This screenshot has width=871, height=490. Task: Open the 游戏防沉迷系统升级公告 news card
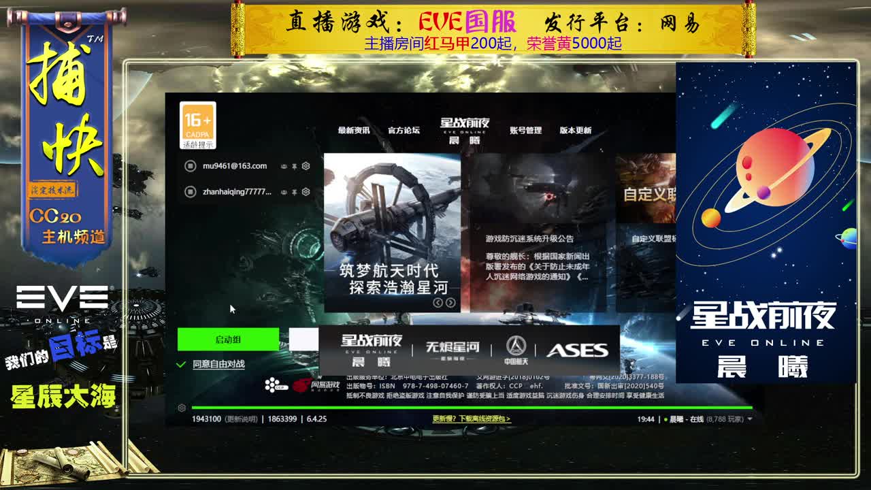(538, 233)
